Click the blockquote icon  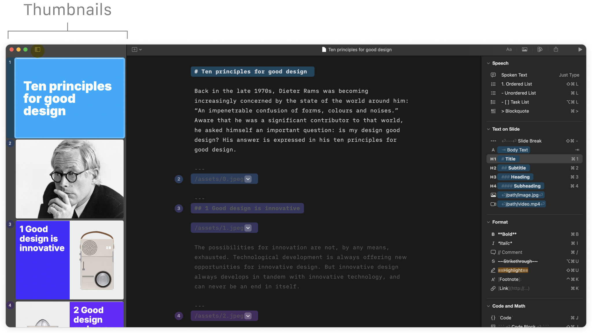[x=493, y=111]
